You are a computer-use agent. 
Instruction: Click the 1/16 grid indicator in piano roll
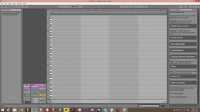point(165,102)
